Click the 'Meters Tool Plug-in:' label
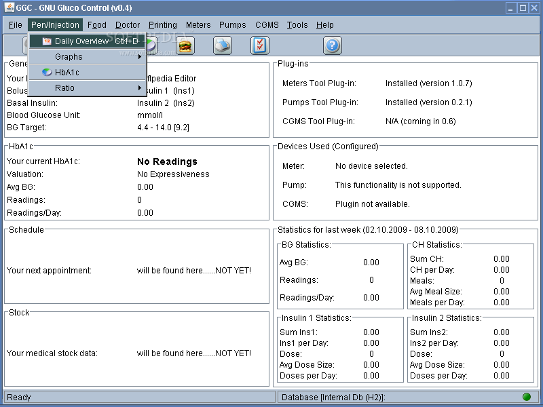Screen dimensions: 543x407 point(319,83)
